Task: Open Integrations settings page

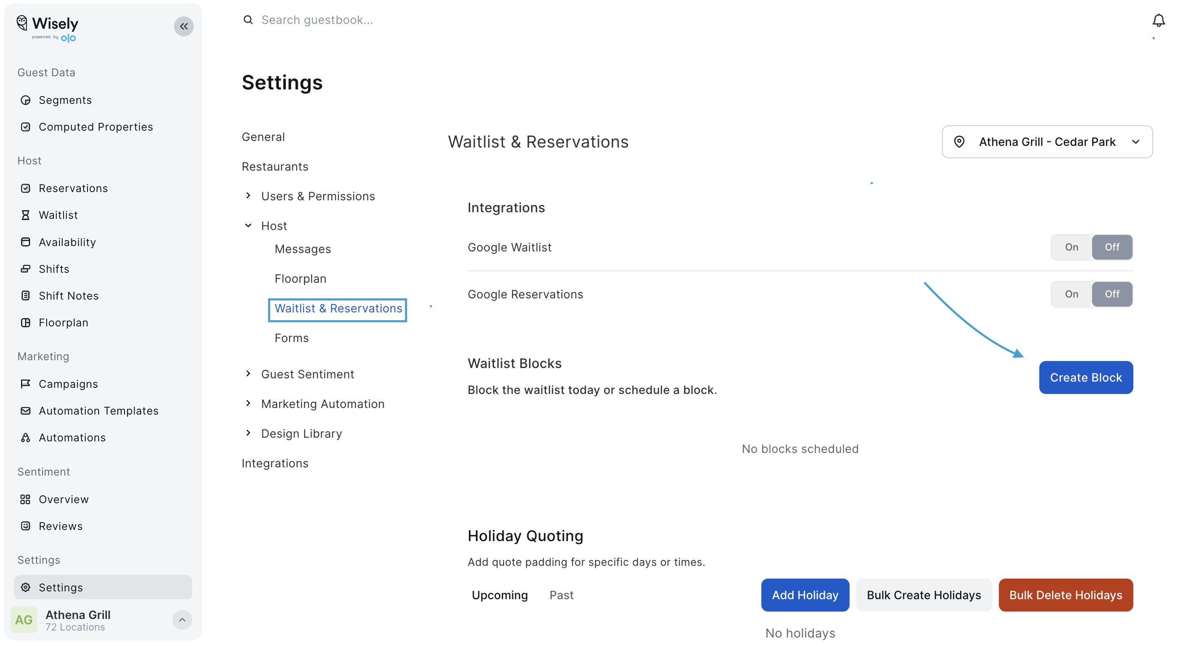Action: [275, 463]
